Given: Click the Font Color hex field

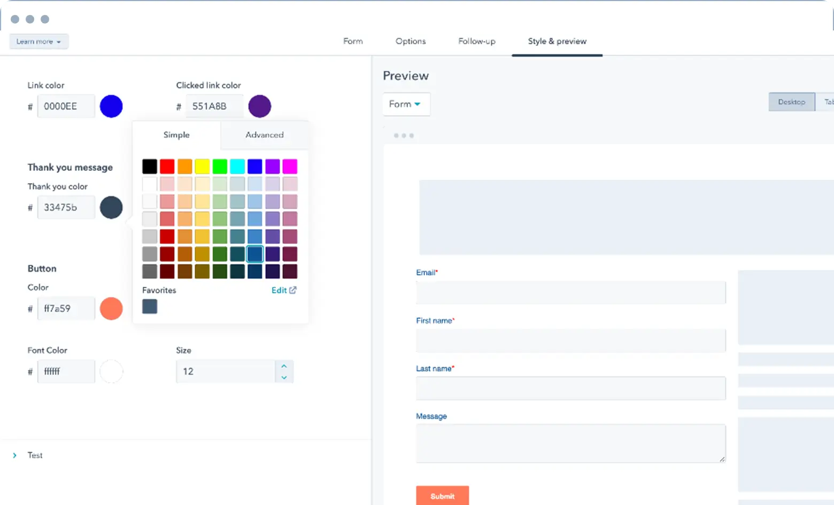Looking at the screenshot, I should tap(66, 372).
